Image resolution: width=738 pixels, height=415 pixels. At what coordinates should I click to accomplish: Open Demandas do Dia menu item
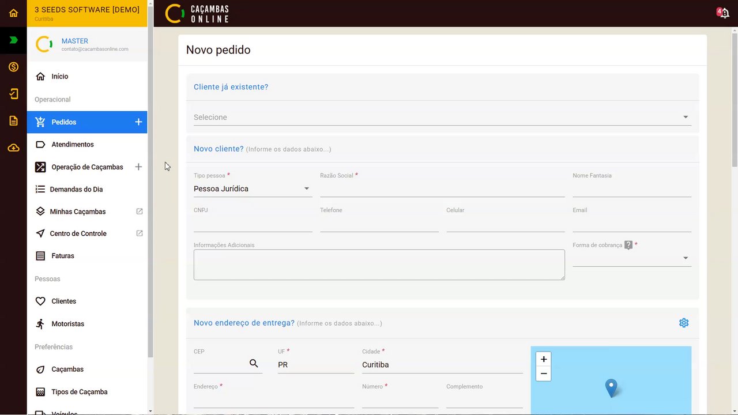pyautogui.click(x=87, y=189)
